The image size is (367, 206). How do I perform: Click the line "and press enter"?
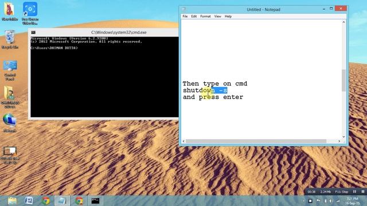pos(213,97)
